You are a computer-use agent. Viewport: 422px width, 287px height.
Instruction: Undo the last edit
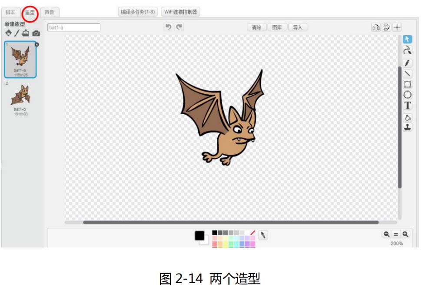tap(168, 27)
